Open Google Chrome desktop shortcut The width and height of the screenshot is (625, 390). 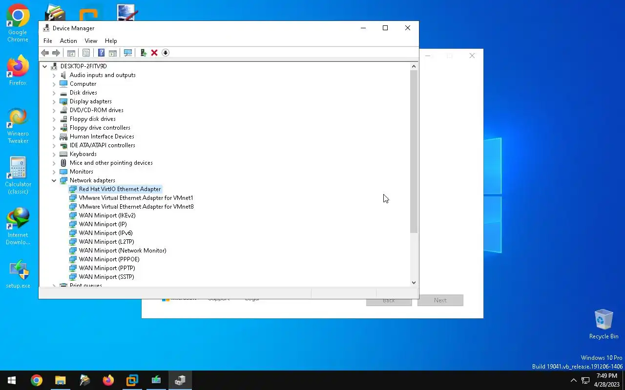click(x=18, y=23)
